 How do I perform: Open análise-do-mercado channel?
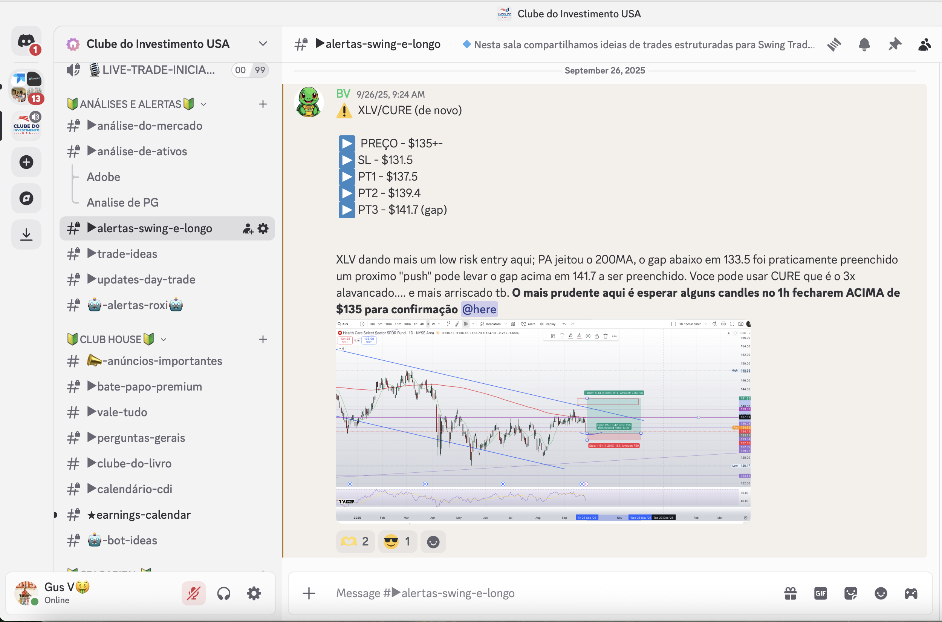tap(150, 126)
